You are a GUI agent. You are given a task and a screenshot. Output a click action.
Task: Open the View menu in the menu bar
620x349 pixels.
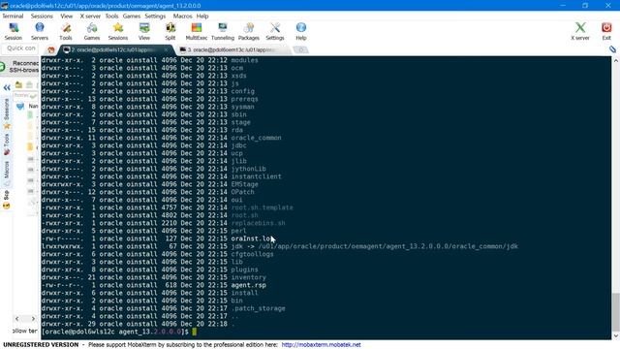pos(67,16)
